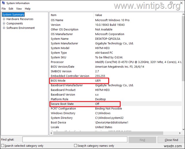Screen dimensions: 185x149
Task: Click the vertical scrollbar thumb
Action: (183, 49)
